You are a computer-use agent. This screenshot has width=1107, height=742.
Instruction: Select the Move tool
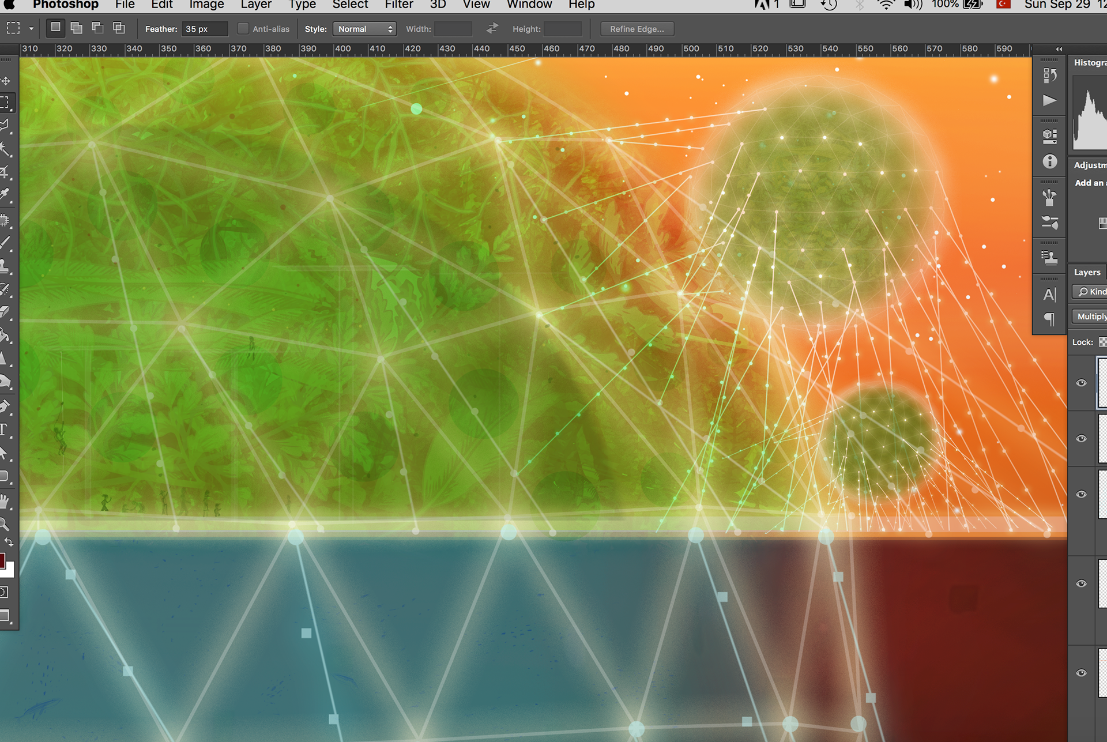[x=6, y=81]
